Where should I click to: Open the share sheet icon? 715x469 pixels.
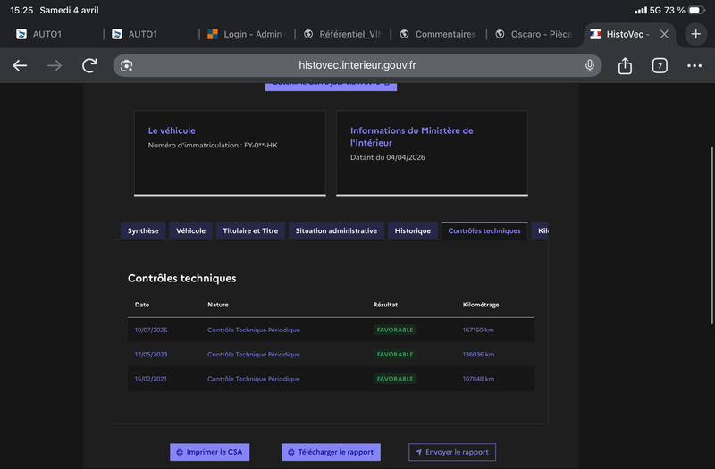point(625,65)
